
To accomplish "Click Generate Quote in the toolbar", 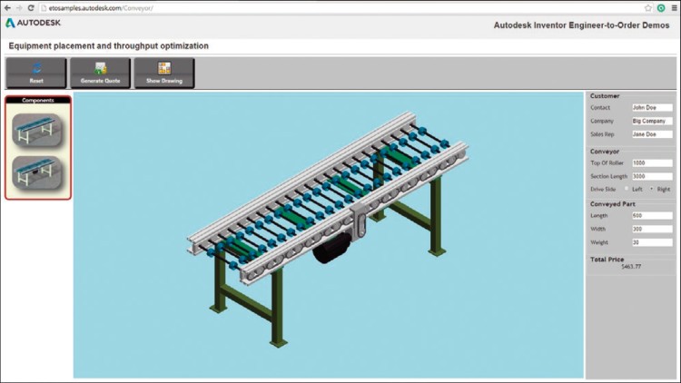I will (x=100, y=74).
